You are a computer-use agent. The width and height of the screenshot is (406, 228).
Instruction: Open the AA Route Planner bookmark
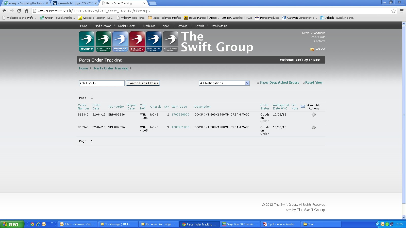201,18
